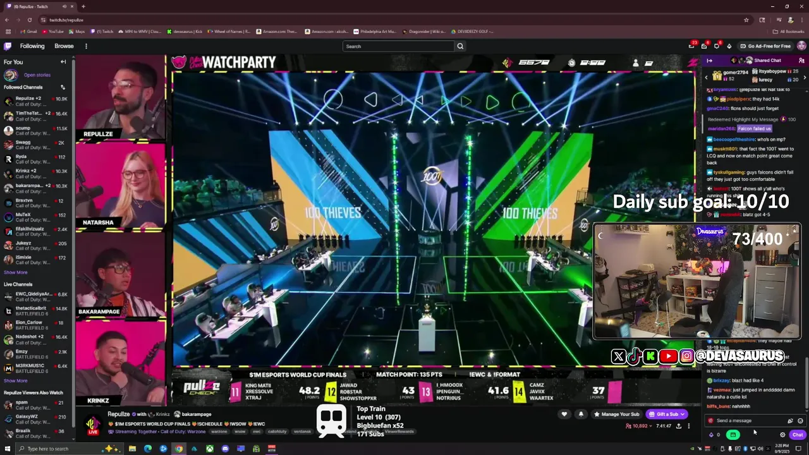Image resolution: width=809 pixels, height=455 pixels.
Task: Open Krinkz channel in followed list
Action: [x=36, y=174]
